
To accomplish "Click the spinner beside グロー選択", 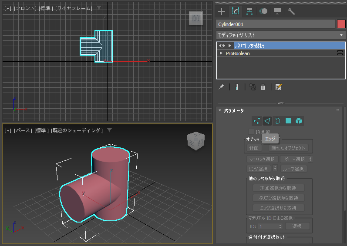I will (x=310, y=159).
